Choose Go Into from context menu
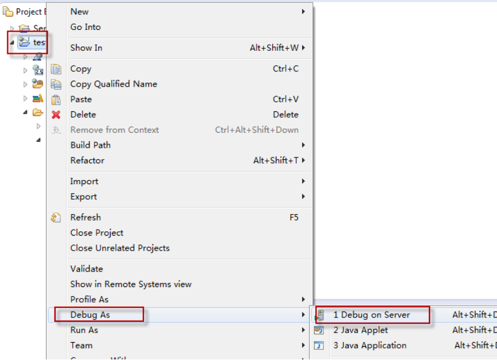This screenshot has height=360, width=497. (180, 27)
